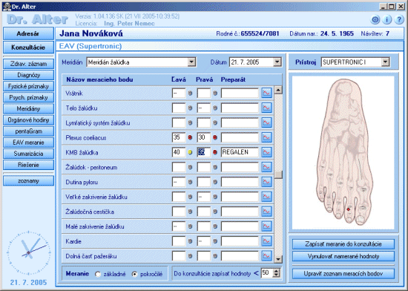This screenshot has height=291, width=408.
Task: Click 'Upraviť zoznam meracích bodov'
Action: (343, 274)
